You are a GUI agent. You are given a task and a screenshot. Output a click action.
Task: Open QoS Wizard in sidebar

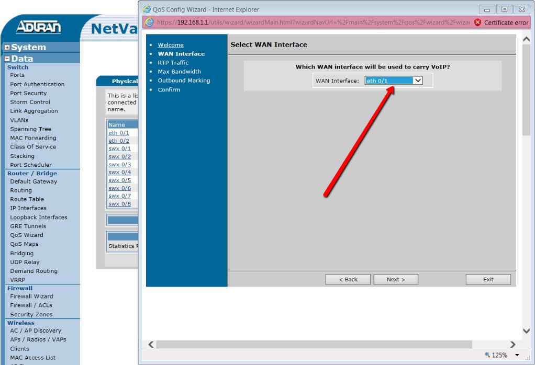click(x=27, y=235)
